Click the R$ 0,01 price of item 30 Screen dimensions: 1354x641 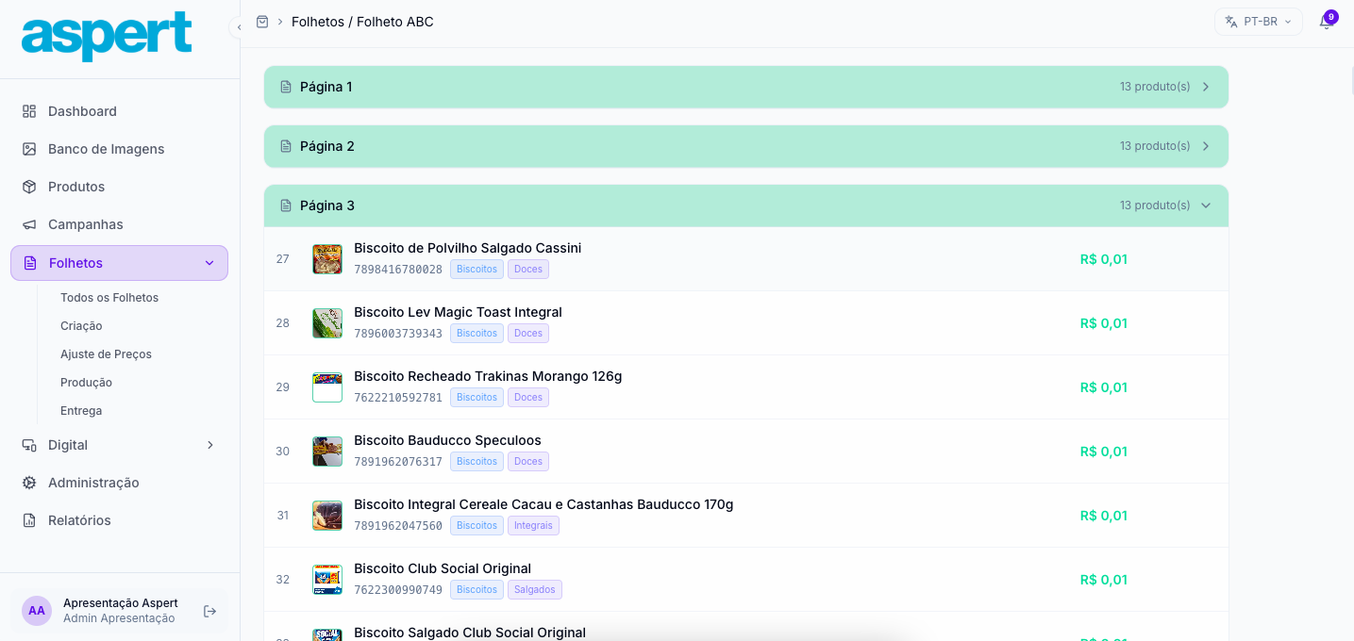[x=1104, y=452]
